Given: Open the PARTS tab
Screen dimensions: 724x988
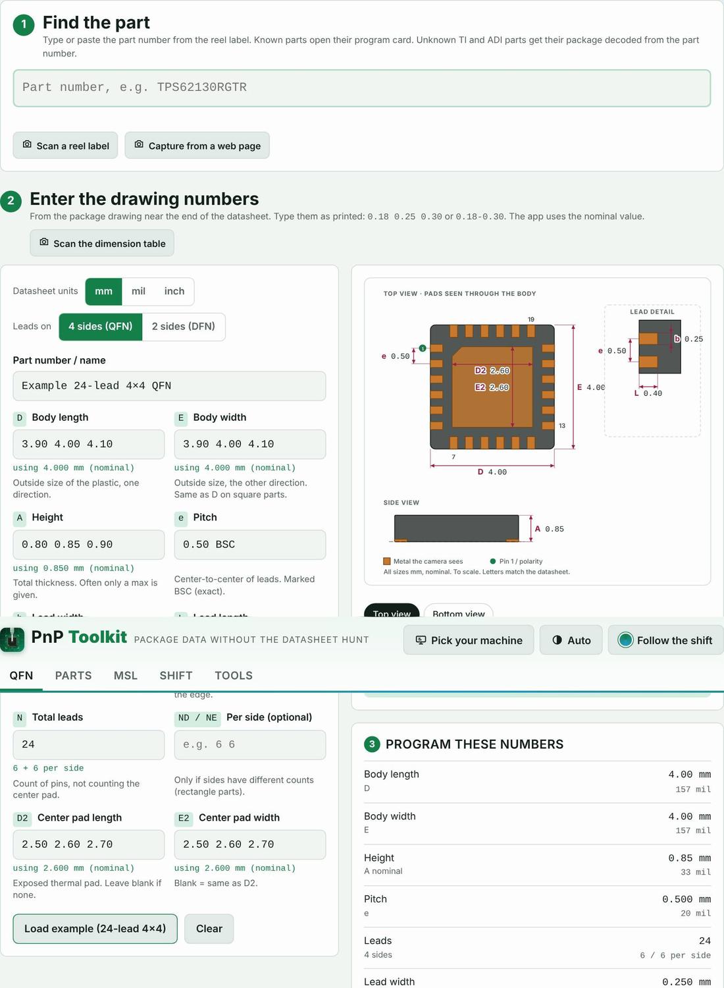Looking at the screenshot, I should [x=74, y=676].
